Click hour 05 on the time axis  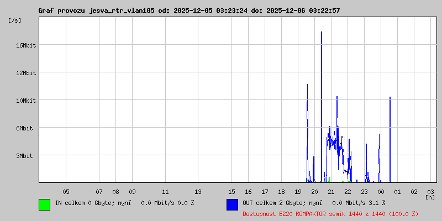[66, 191]
